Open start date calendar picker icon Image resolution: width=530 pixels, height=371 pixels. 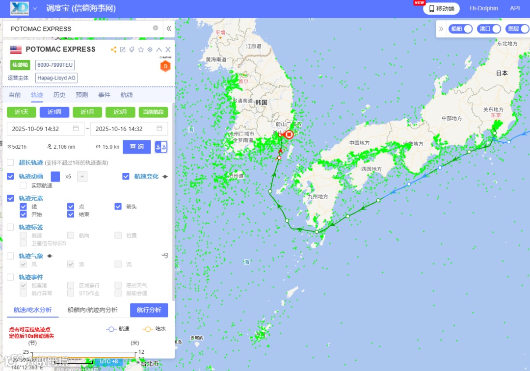pos(76,129)
